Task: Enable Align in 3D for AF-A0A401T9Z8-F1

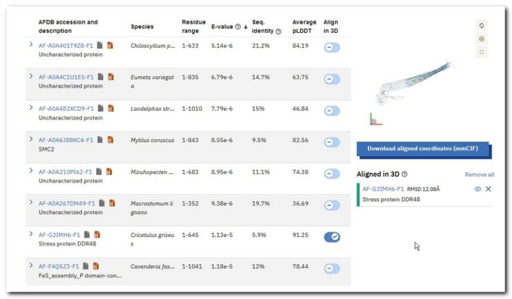Action: pyautogui.click(x=332, y=47)
